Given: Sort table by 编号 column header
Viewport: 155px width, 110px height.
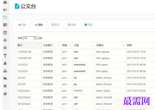Looking at the screenshot, I should (x=29, y=45).
